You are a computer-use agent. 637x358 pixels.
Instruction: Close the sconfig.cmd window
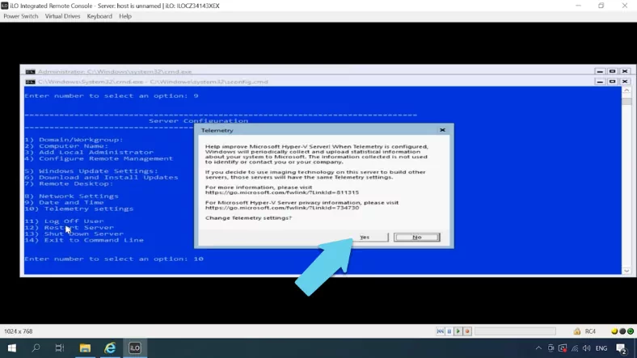[x=625, y=82]
